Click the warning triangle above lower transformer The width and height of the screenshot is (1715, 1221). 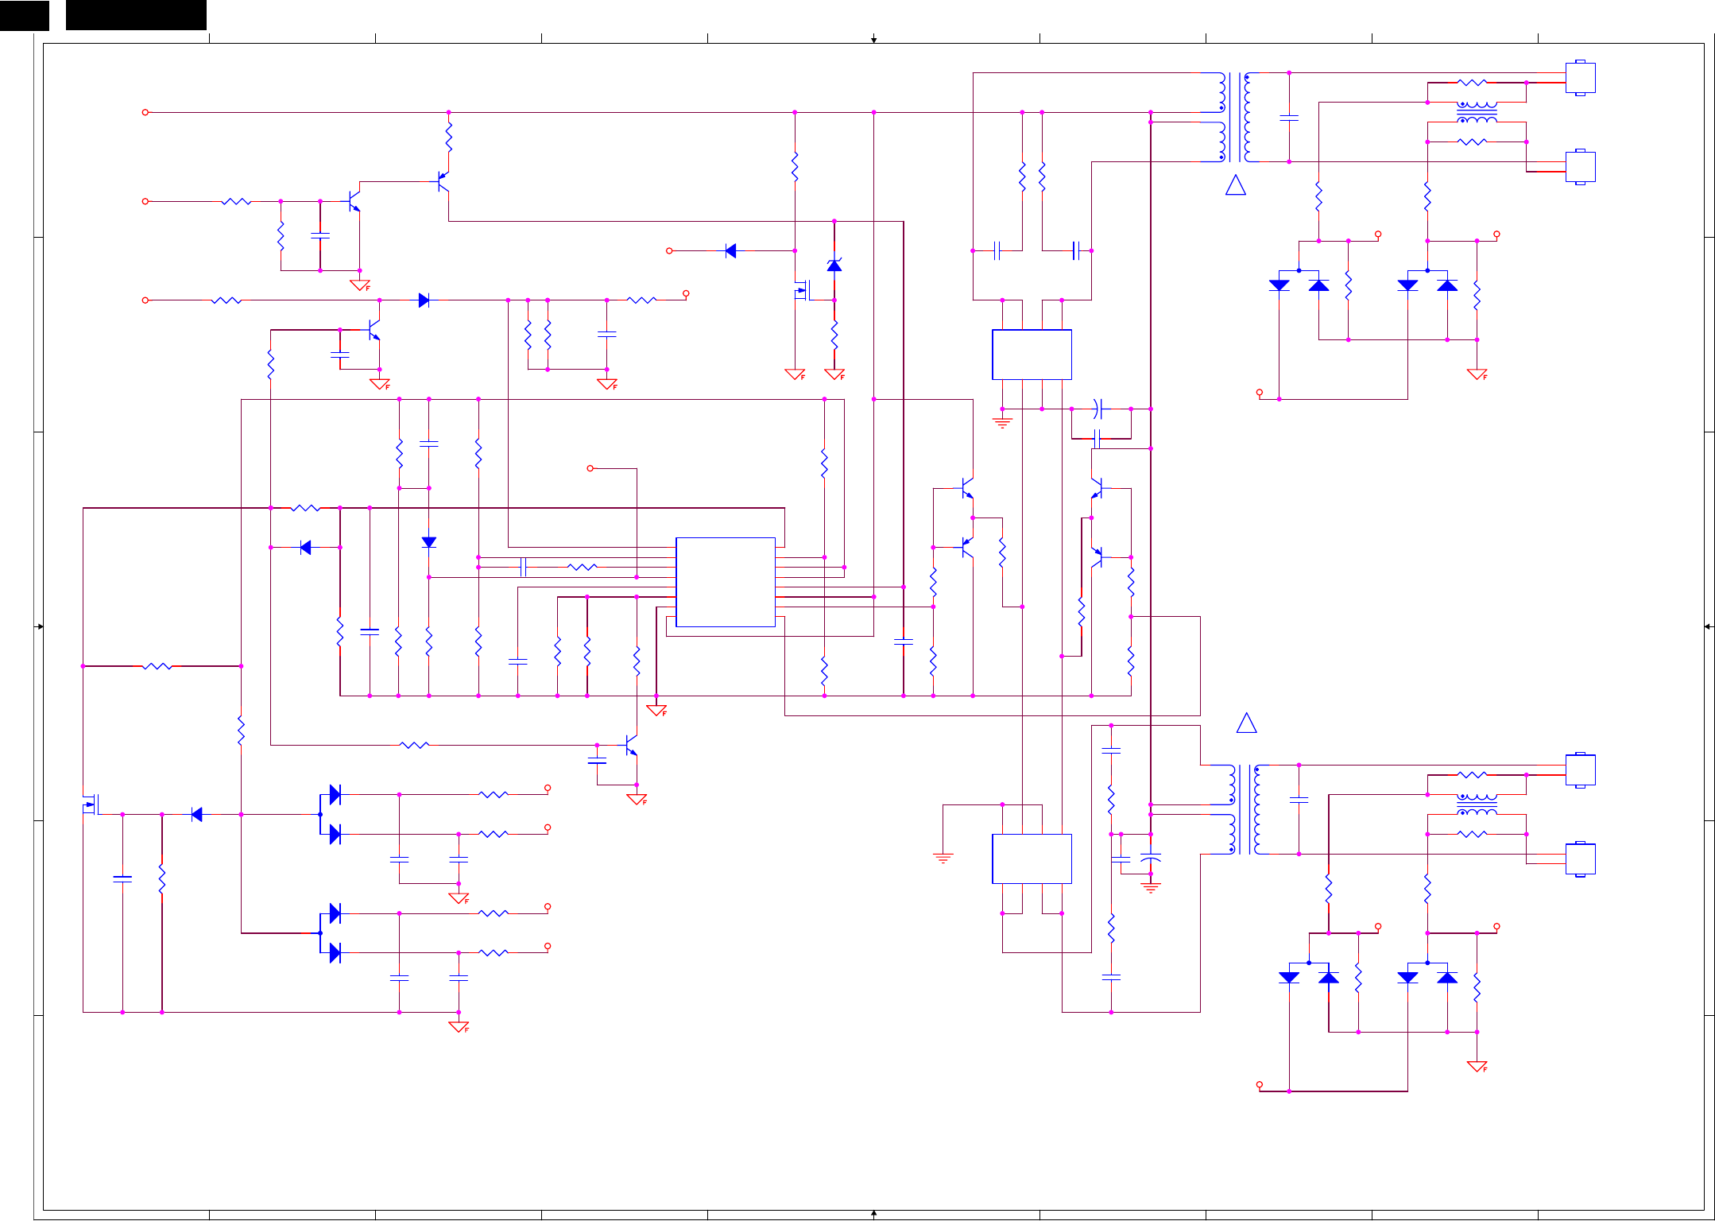(x=1246, y=723)
